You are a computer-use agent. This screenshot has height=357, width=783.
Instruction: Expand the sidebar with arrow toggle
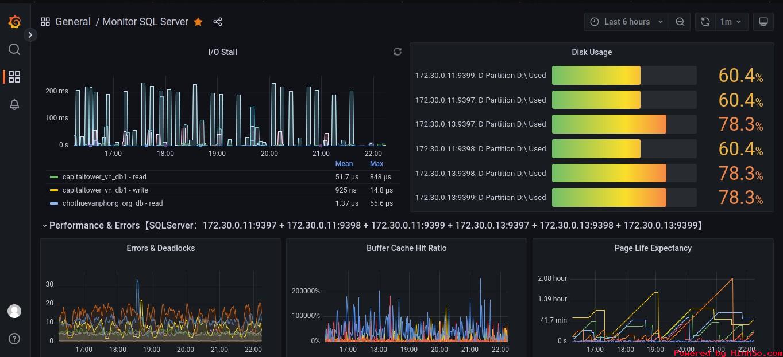(x=30, y=35)
